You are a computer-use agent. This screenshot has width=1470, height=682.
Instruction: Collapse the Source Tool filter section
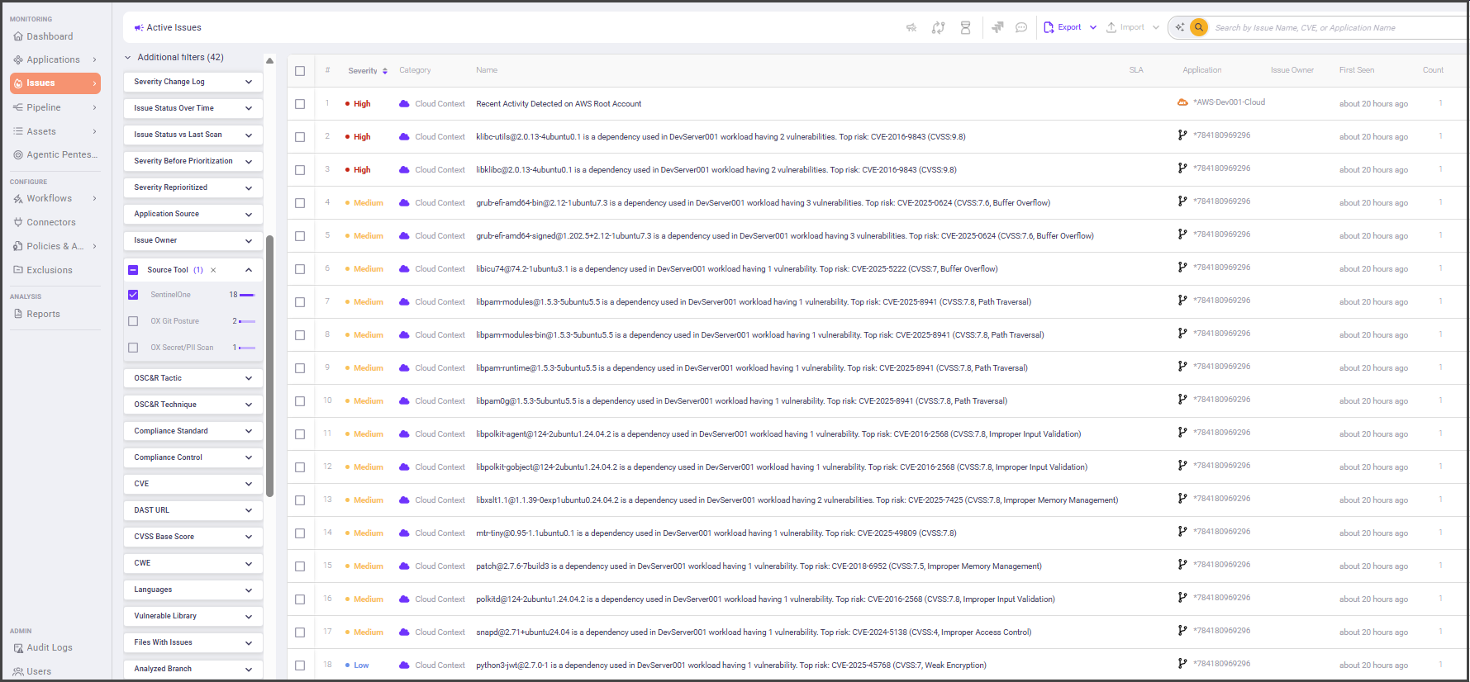tap(249, 270)
